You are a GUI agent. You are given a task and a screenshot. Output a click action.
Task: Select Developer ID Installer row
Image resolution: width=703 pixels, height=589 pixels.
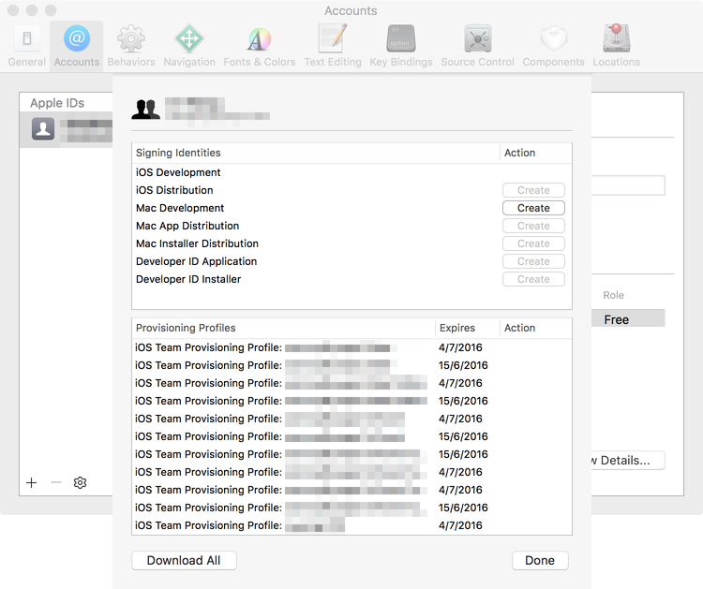pos(351,279)
